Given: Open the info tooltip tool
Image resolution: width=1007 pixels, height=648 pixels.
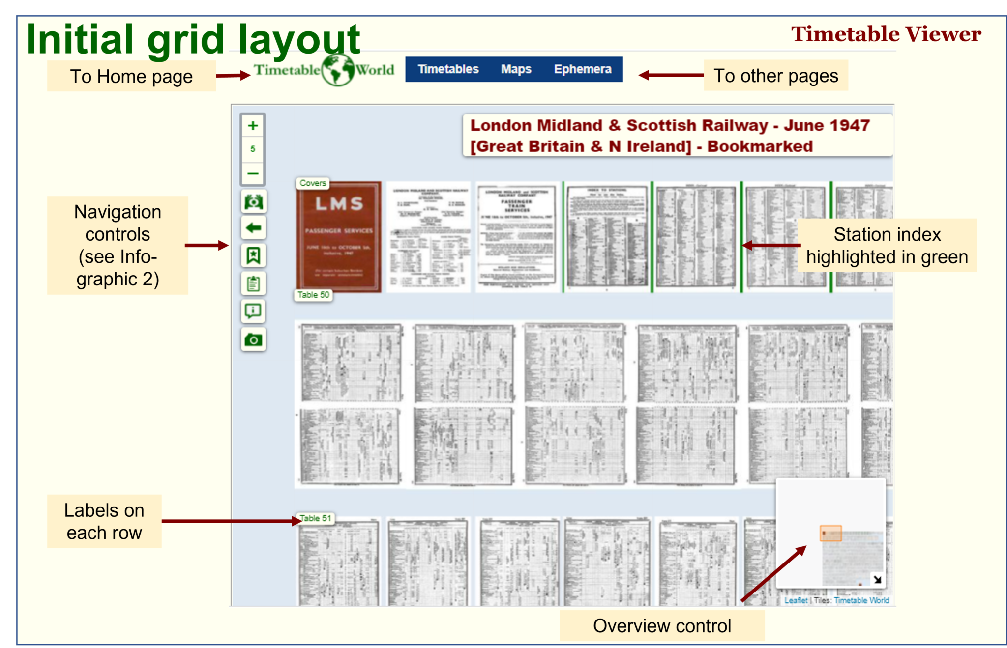Looking at the screenshot, I should [x=253, y=311].
